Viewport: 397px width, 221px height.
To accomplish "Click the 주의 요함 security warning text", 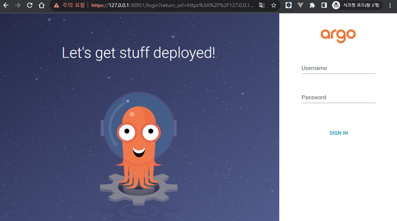I will [74, 5].
